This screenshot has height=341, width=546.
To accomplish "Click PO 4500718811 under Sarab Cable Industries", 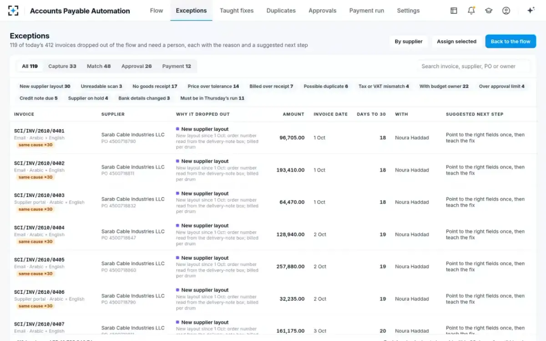I will (118, 174).
